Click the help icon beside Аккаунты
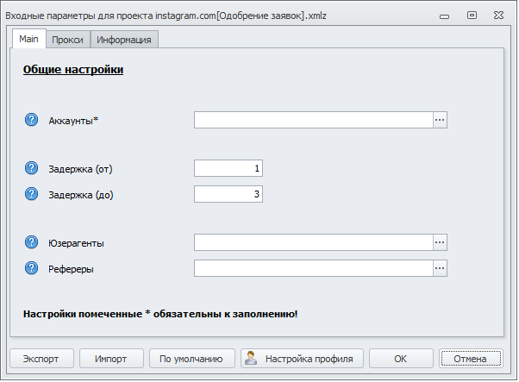Viewport: 519px width, 382px height. (x=32, y=120)
